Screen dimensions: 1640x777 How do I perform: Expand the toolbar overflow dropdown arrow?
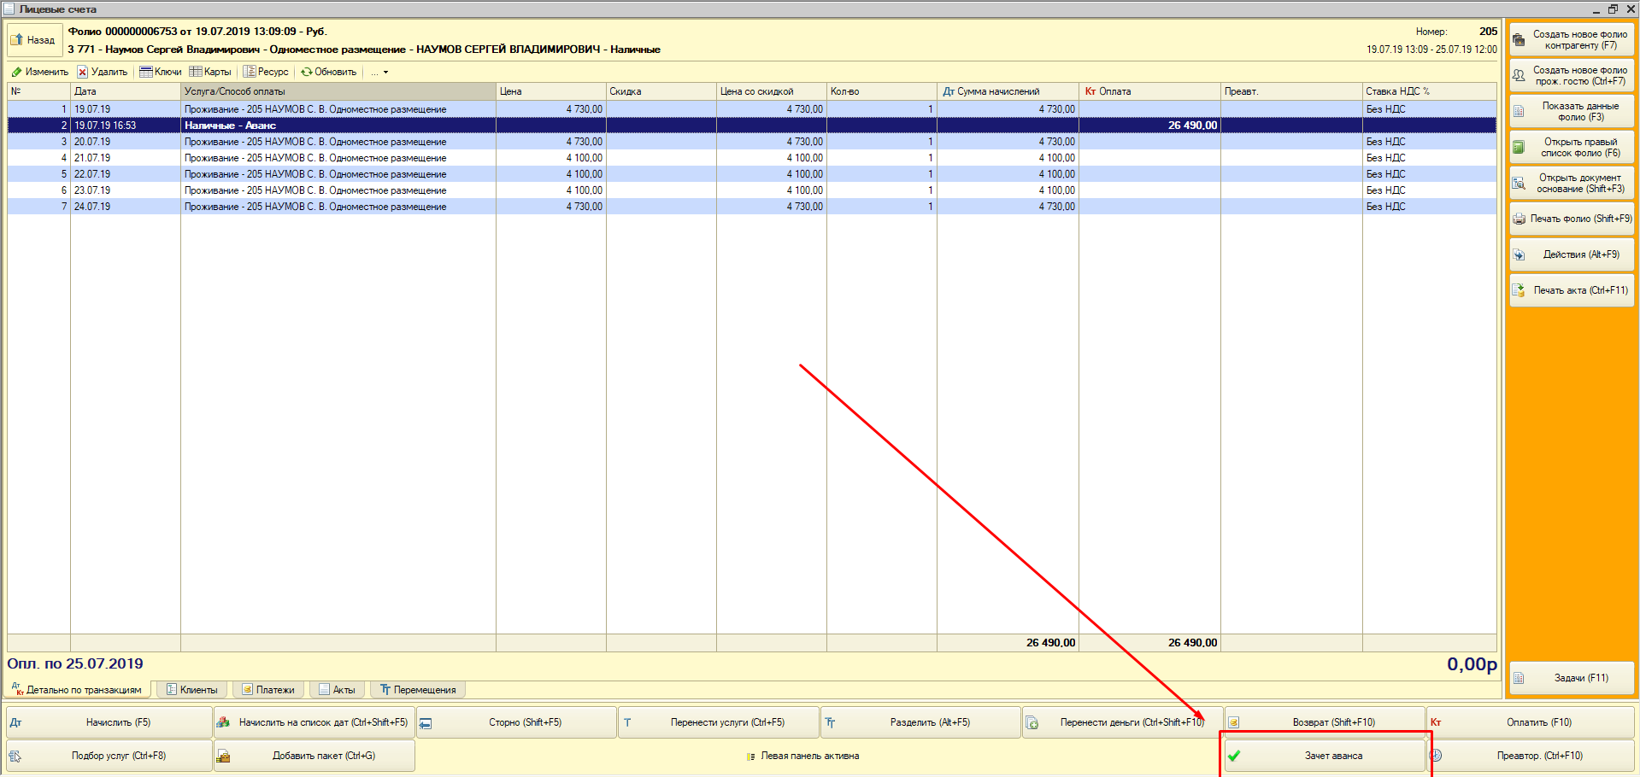(385, 72)
